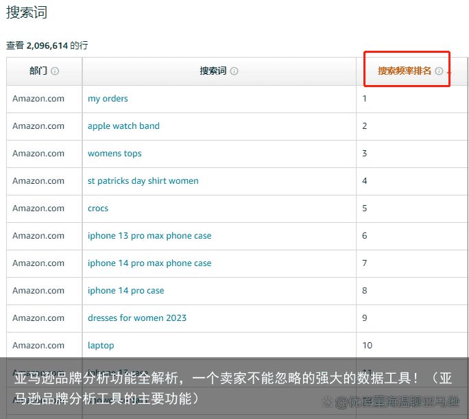
Task: Click info icon next to 搜索词 column header
Action: point(234,71)
